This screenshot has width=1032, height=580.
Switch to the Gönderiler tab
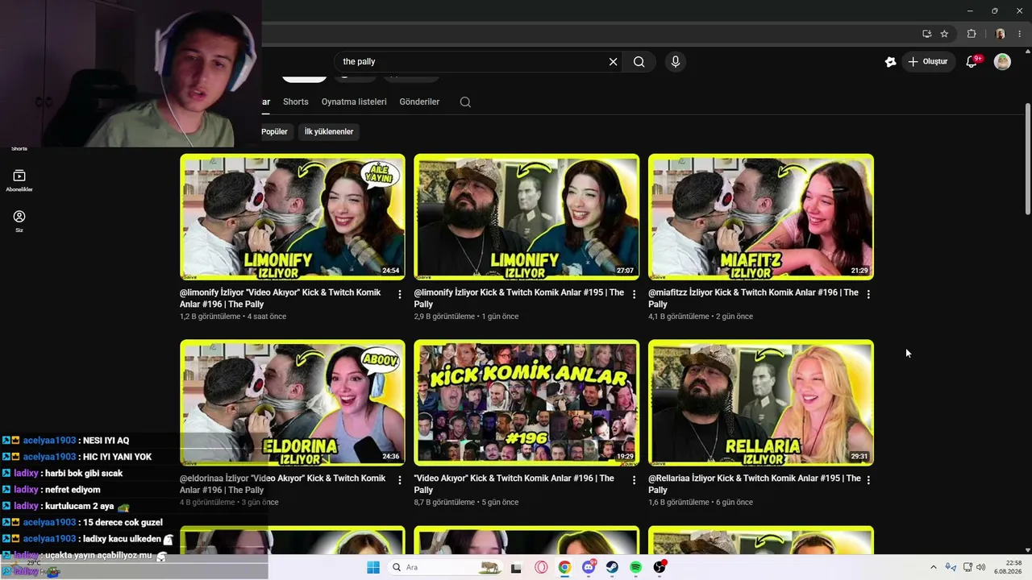(x=419, y=102)
